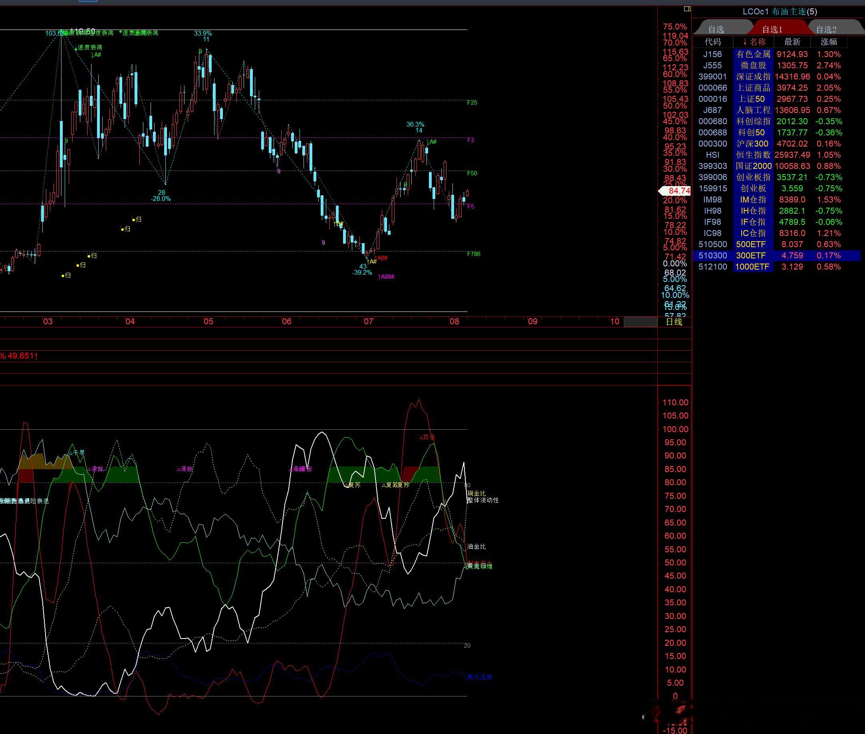Click the 000016 上证50 row
The width and height of the screenshot is (865, 734).
(x=776, y=99)
